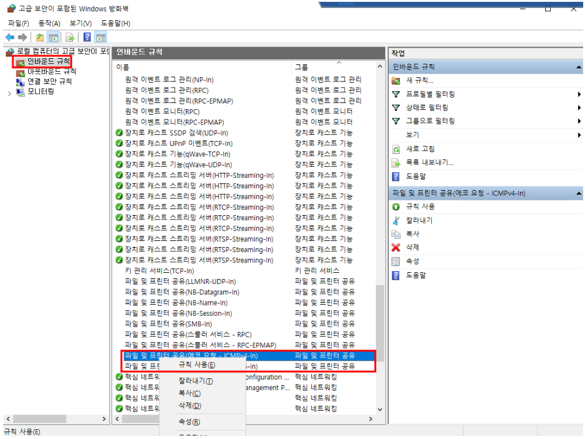Click the rule list scroll down arrow
Image resolution: width=585 pixels, height=439 pixels.
[380, 409]
